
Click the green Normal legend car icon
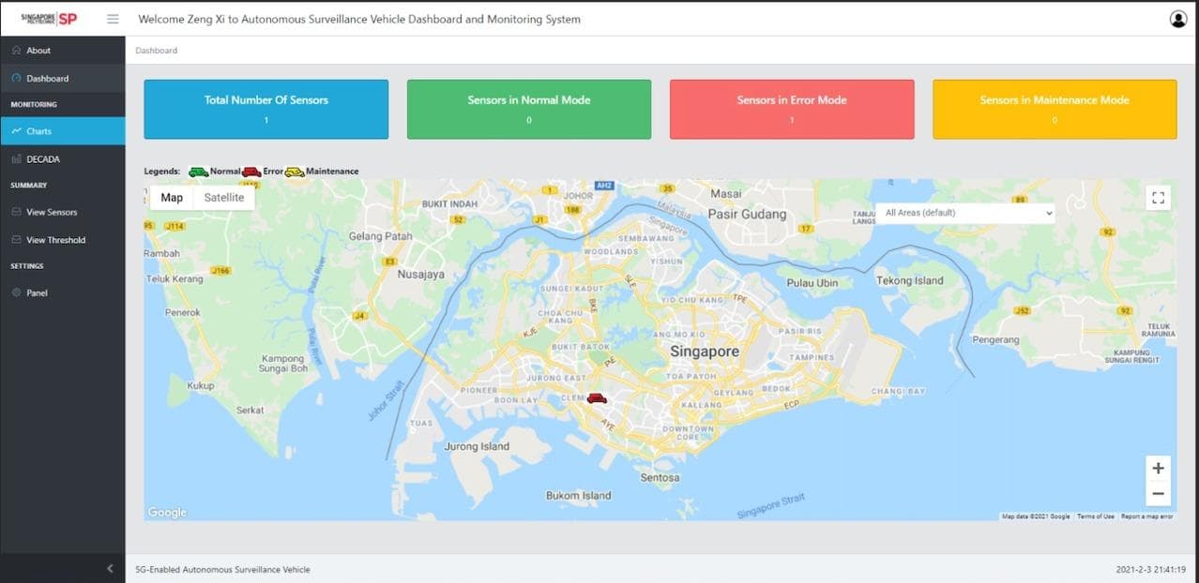coord(198,172)
